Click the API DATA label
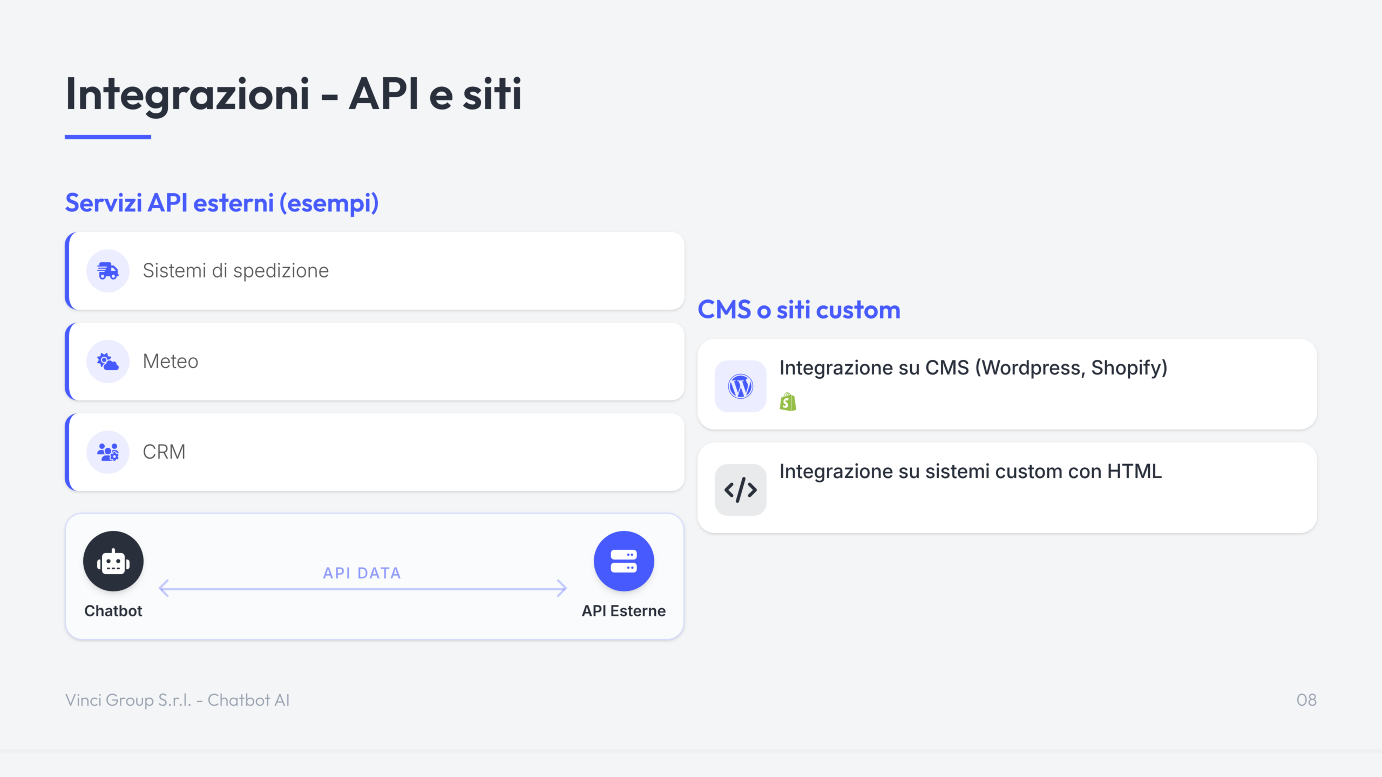 click(362, 573)
